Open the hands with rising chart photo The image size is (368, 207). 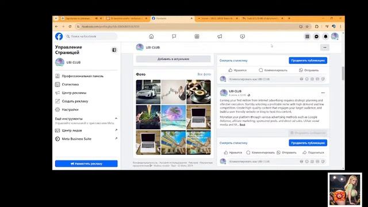(x=148, y=117)
